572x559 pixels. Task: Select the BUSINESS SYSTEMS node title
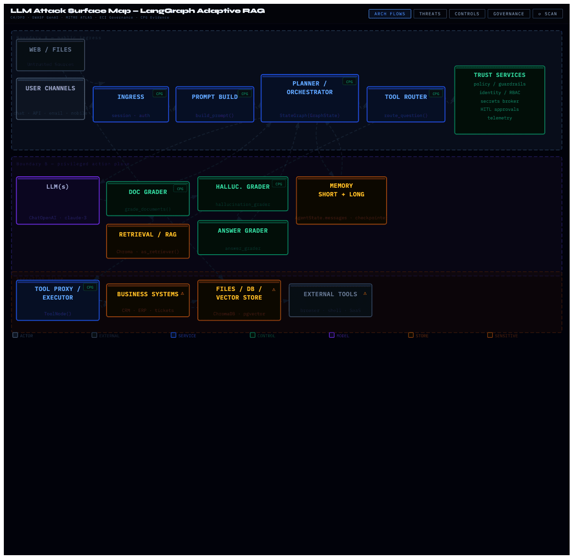(148, 294)
